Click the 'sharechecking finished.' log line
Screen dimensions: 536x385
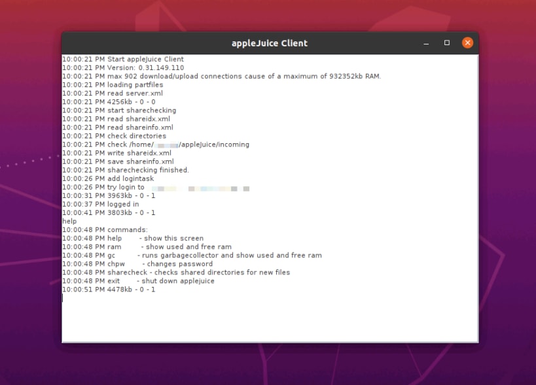click(x=126, y=170)
